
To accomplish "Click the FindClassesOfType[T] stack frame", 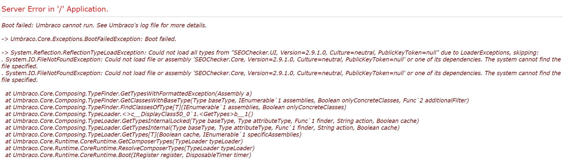I will 176,107.
